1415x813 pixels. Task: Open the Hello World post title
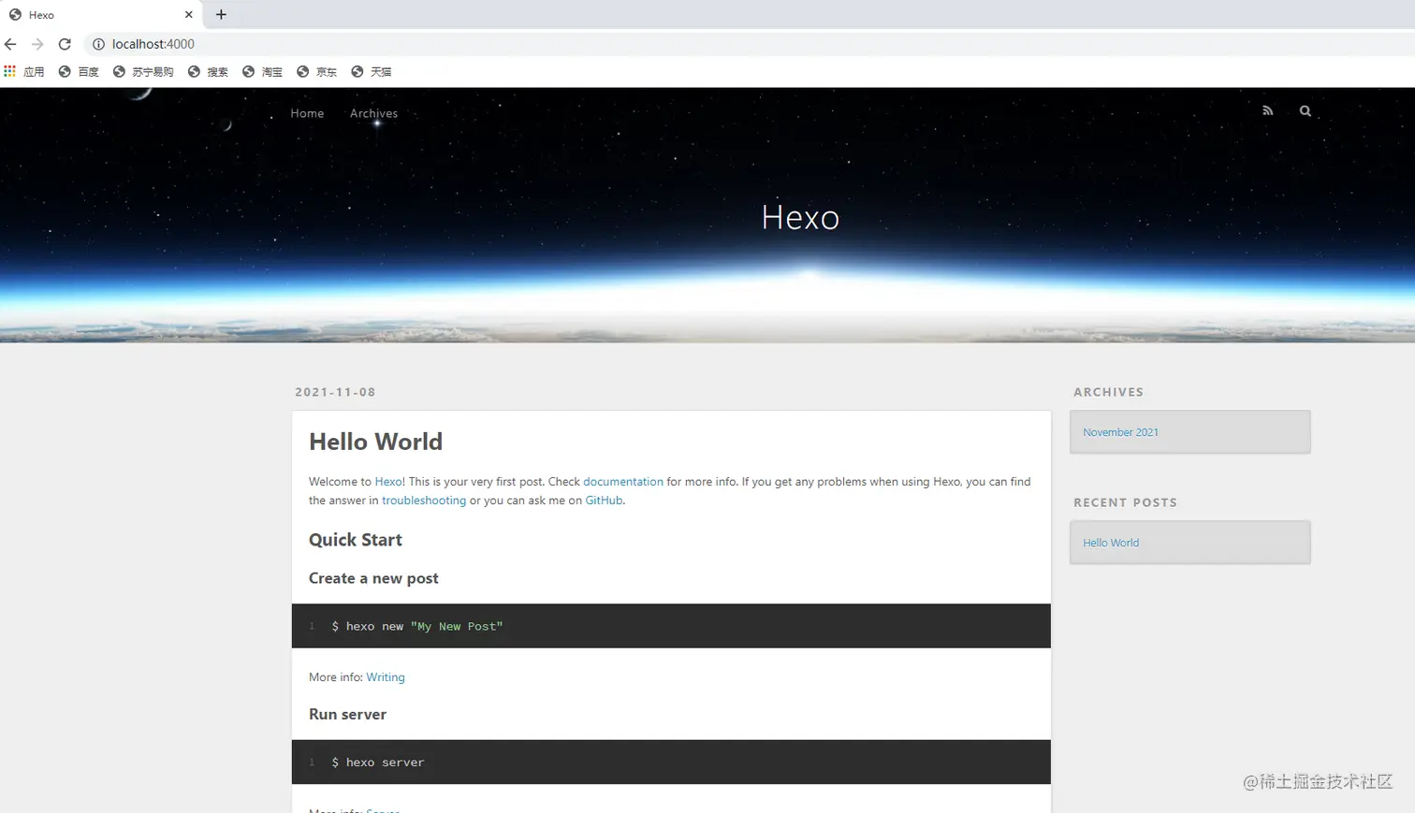375,442
